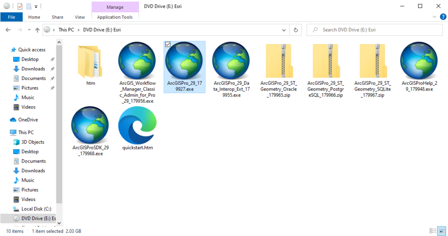The width and height of the screenshot is (448, 236).
Task: Click the htm folder name label
Action: tap(91, 83)
